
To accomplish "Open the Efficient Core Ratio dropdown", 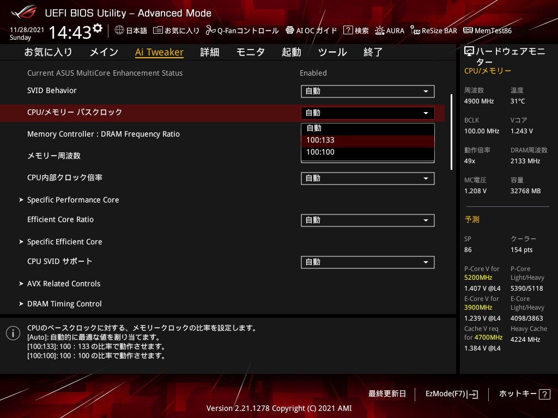I will [368, 220].
